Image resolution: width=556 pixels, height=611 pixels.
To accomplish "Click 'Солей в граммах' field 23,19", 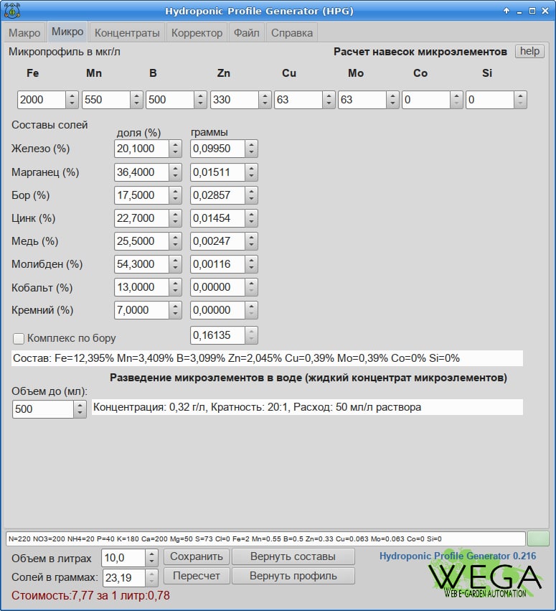I will tap(124, 577).
